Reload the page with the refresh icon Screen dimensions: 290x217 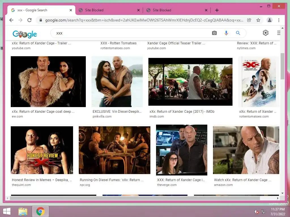pyautogui.click(x=29, y=20)
